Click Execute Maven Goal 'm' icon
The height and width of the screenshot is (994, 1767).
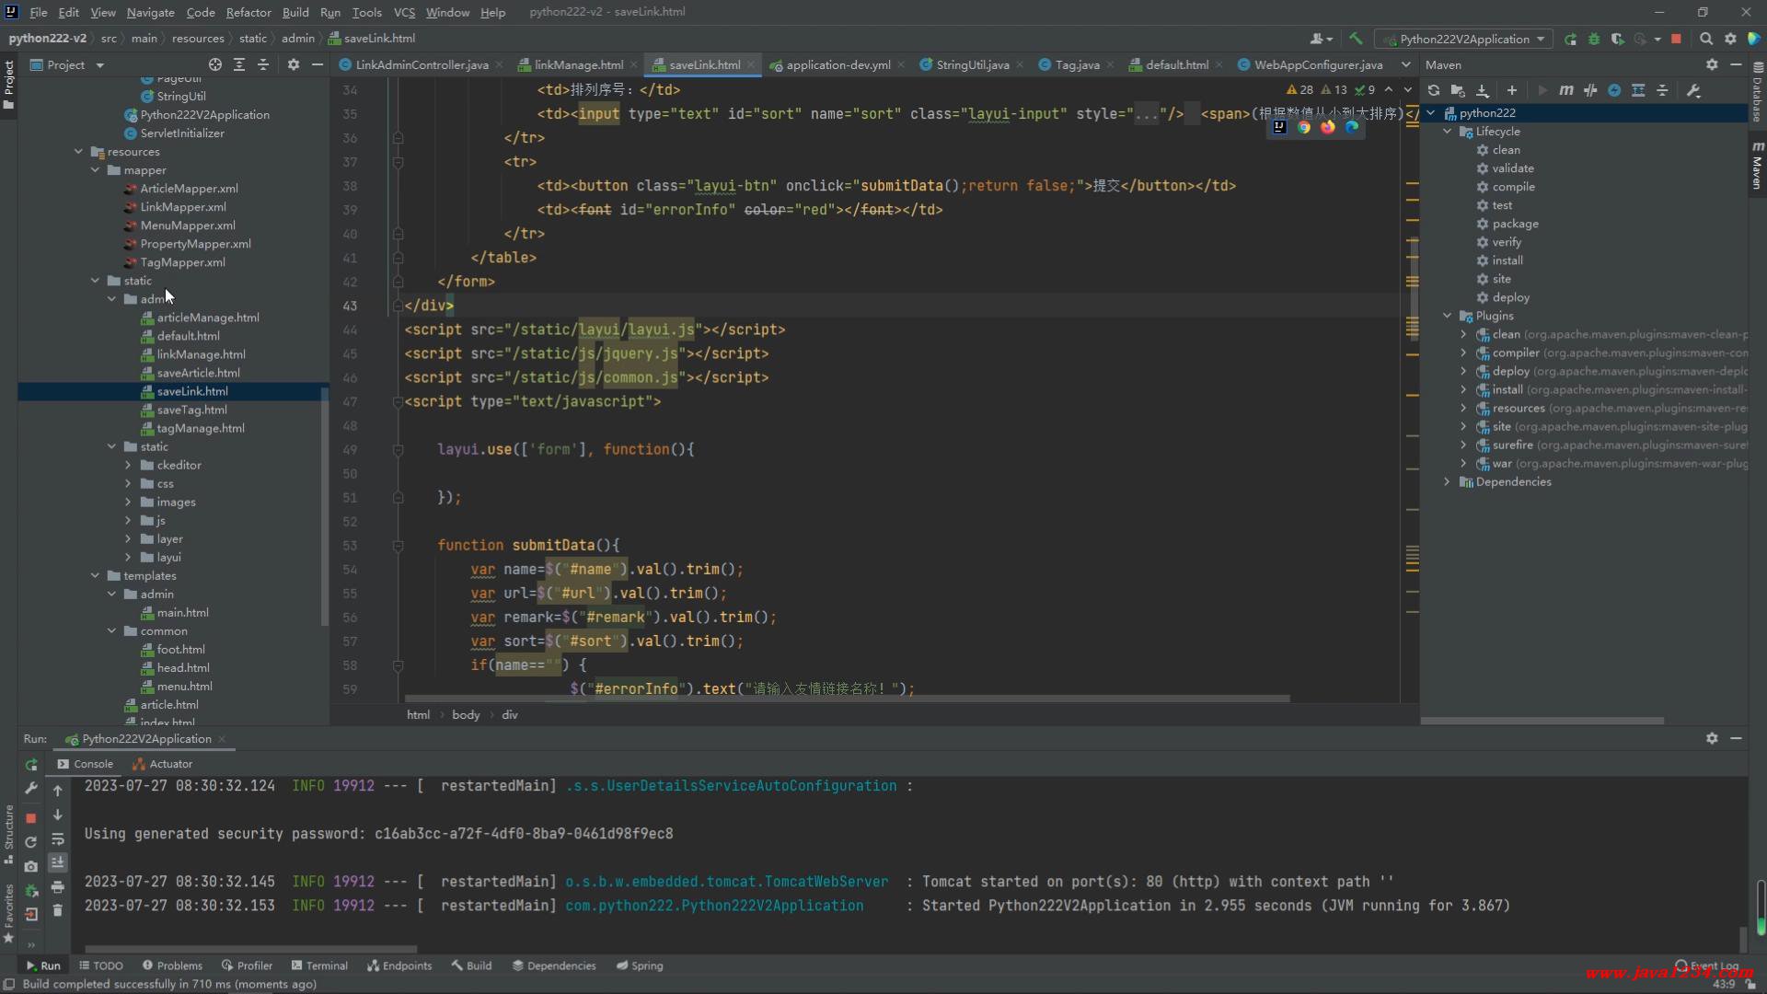coord(1566,90)
